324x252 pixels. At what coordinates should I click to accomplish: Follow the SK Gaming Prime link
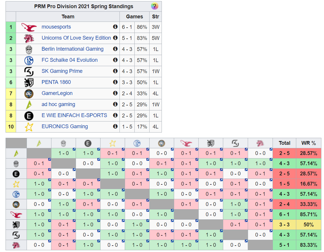click(62, 71)
